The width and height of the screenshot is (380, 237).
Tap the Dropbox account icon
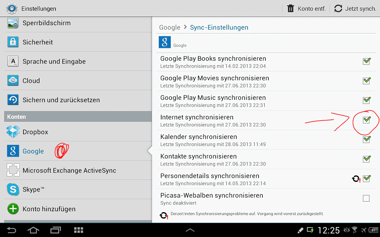(x=13, y=132)
